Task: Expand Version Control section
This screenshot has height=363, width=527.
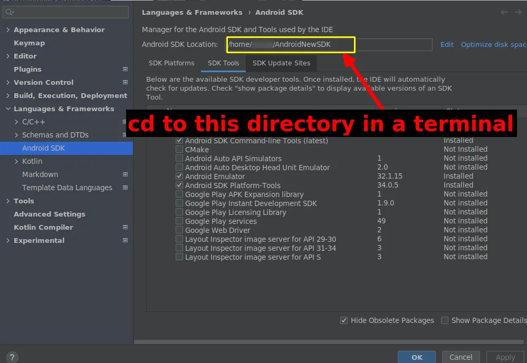Action: pyautogui.click(x=8, y=82)
